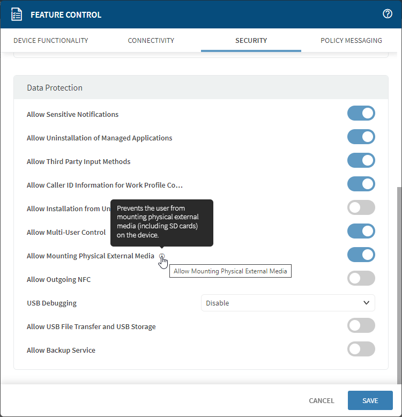
Task: Click the USB Debugging label
Action: 51,303
